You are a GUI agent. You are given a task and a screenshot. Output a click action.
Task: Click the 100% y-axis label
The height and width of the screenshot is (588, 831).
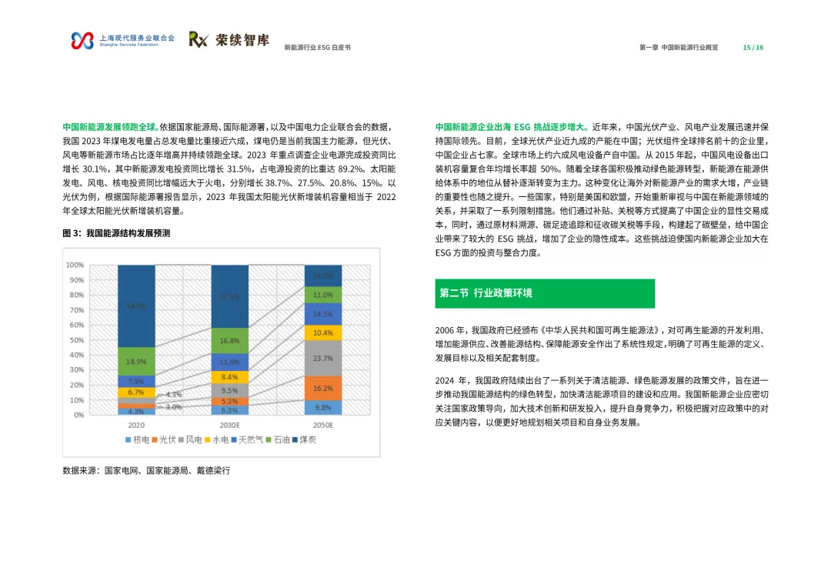point(75,265)
